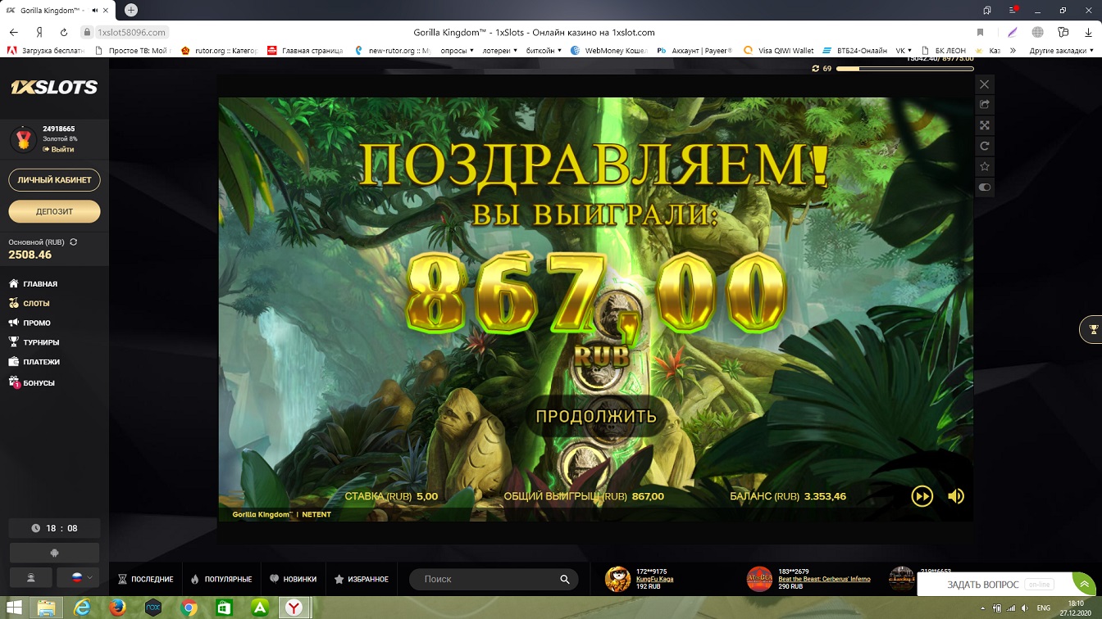This screenshot has width=1102, height=619.
Task: Add Gorilla Kingdom to favorites with star
Action: click(x=985, y=167)
